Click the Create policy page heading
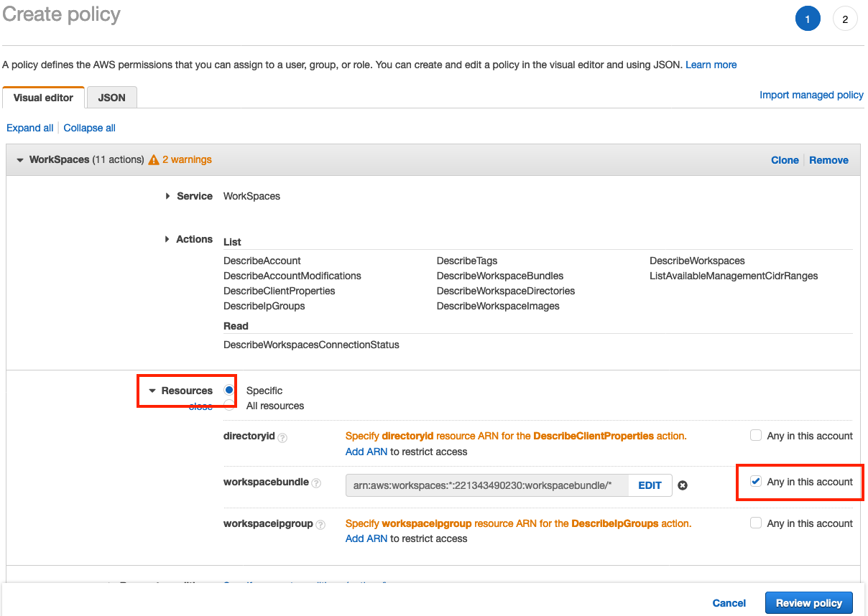 click(62, 15)
